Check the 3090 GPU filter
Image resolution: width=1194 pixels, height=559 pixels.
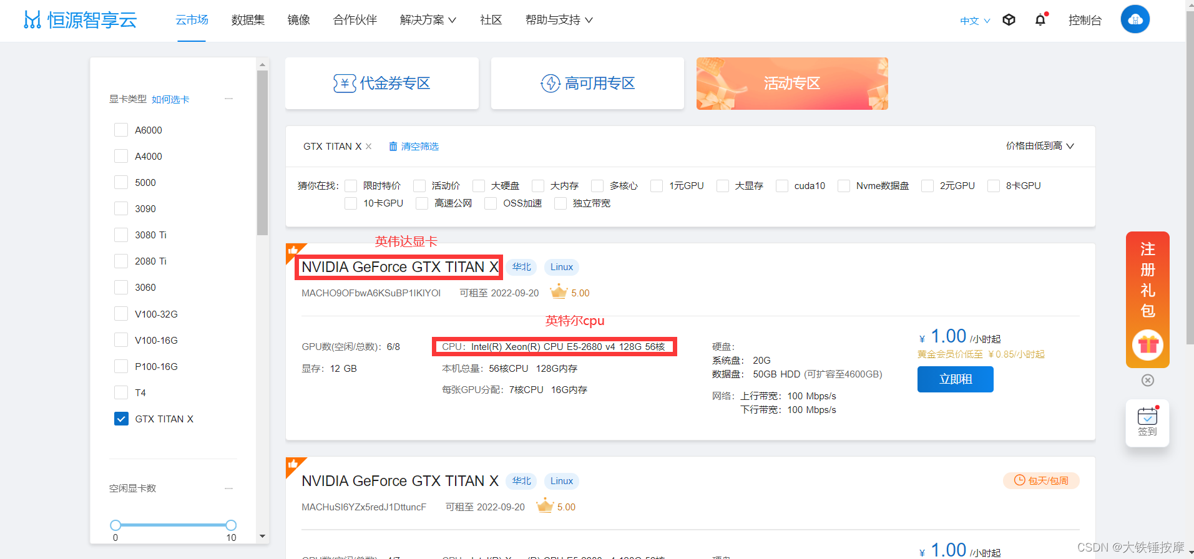[121, 208]
